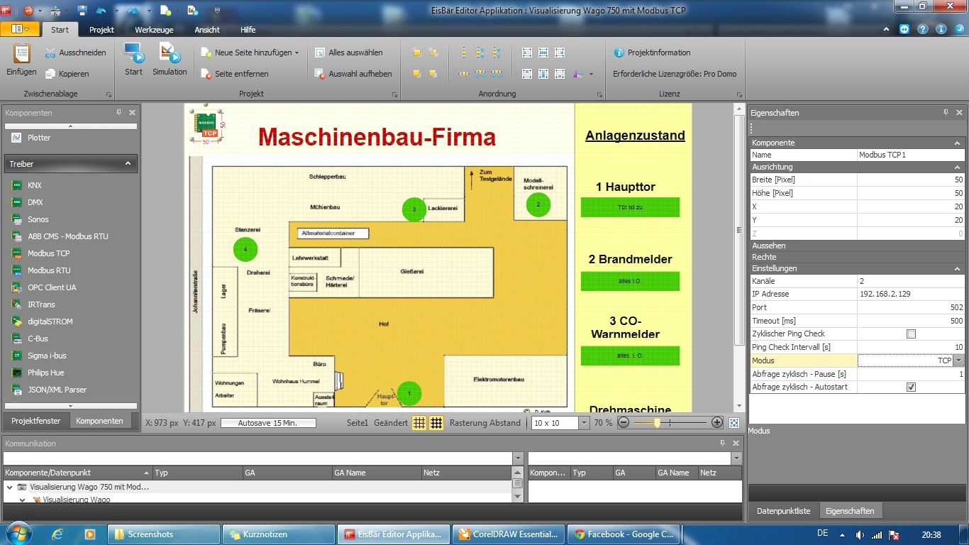Switch to Projektfenster tab
The image size is (969, 545).
point(36,421)
